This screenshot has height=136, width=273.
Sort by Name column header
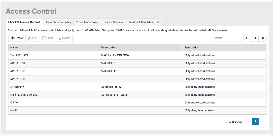click(x=14, y=48)
